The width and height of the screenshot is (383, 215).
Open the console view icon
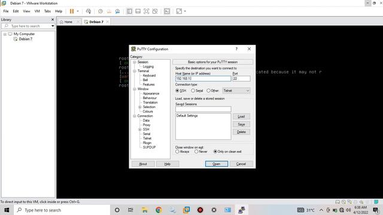click(x=167, y=11)
